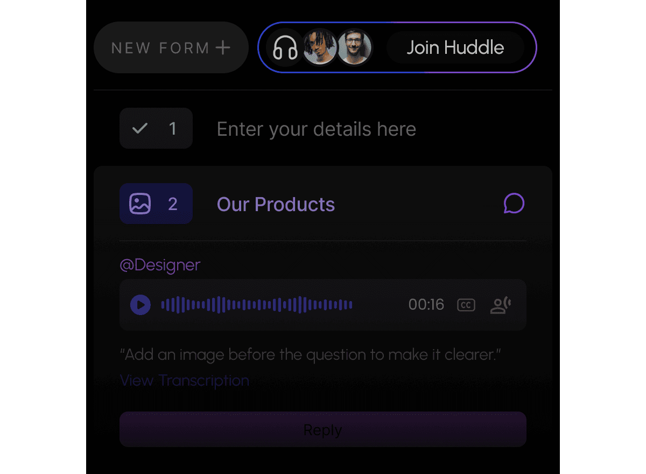Open the comment bubble icon on Our Products
This screenshot has width=646, height=474.
[x=514, y=204]
